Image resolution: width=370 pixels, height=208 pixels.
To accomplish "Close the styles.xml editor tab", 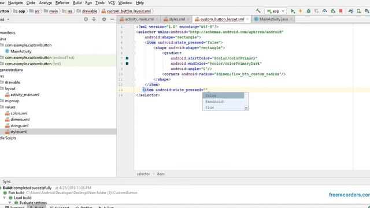I will (x=188, y=19).
